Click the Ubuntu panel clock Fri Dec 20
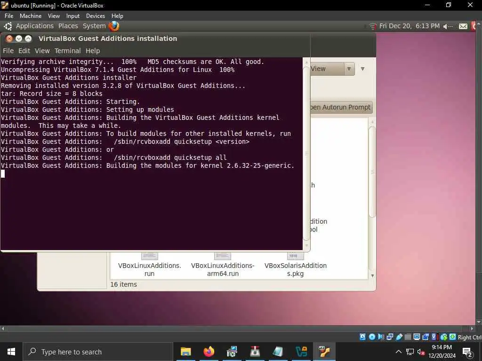The width and height of the screenshot is (482, 361). pyautogui.click(x=410, y=26)
